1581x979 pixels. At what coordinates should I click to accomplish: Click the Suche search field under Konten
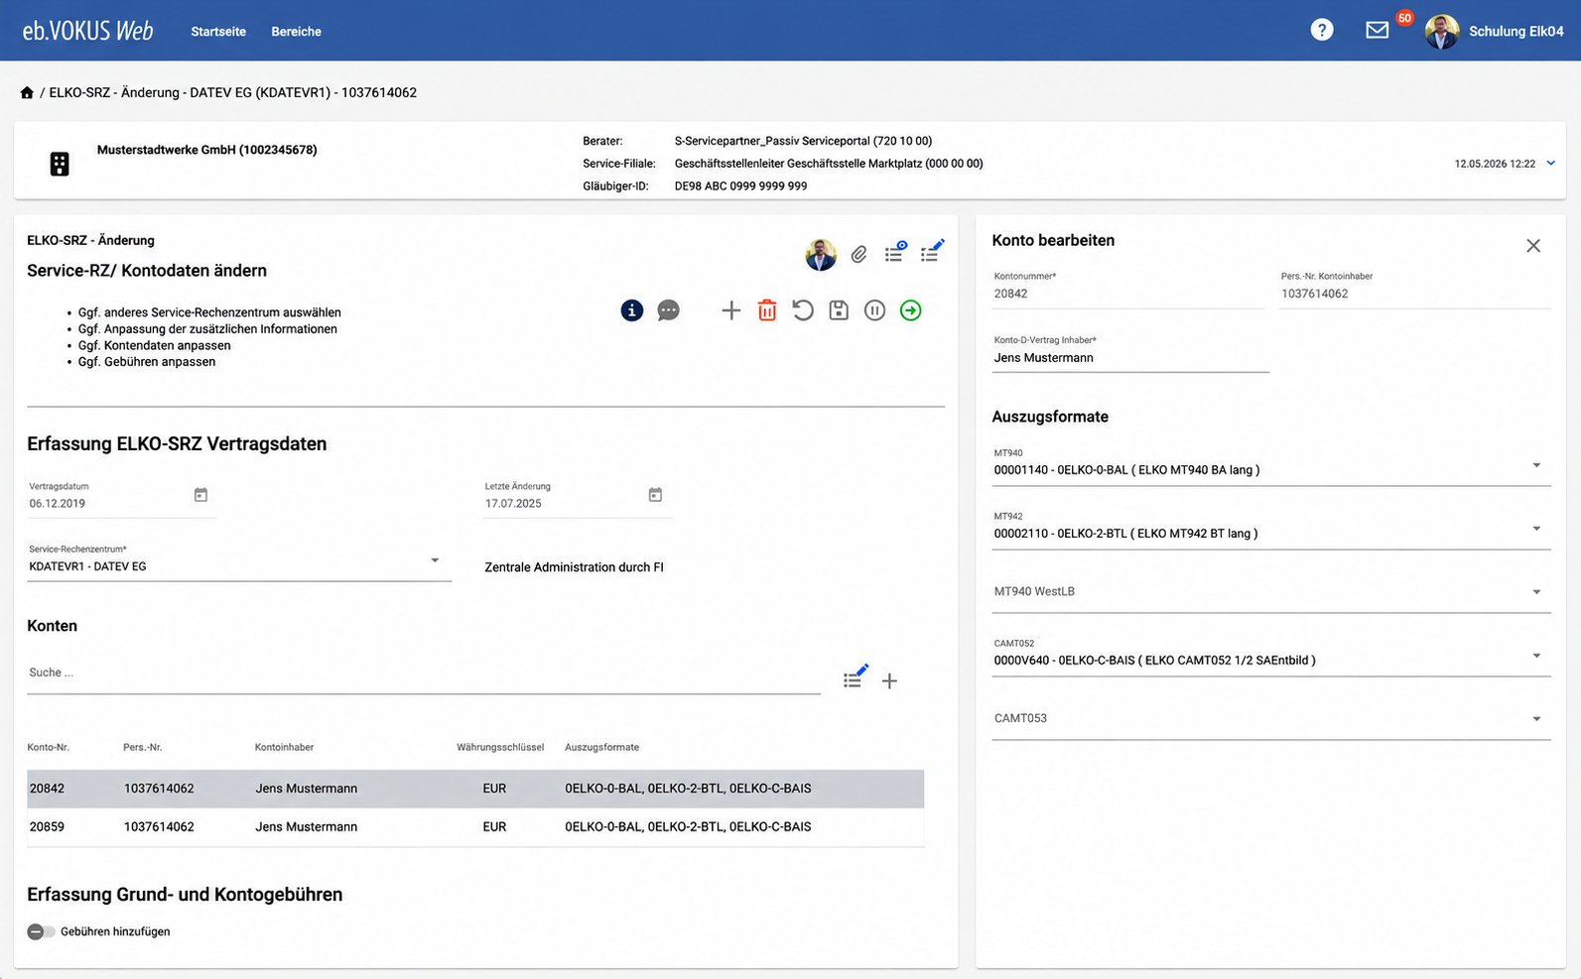424,673
